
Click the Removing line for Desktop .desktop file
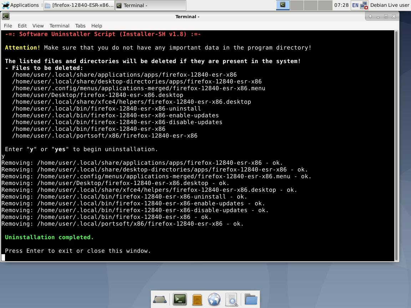[115, 183]
